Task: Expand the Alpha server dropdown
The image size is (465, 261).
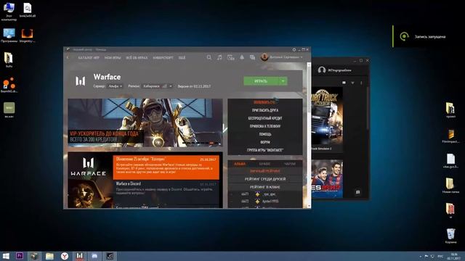Action: pos(116,86)
